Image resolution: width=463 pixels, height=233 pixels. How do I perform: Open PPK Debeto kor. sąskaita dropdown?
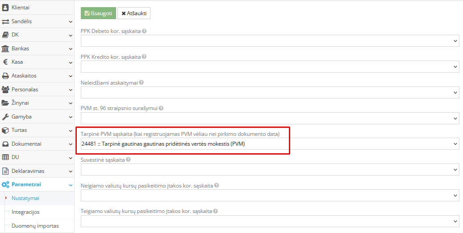pos(270,41)
